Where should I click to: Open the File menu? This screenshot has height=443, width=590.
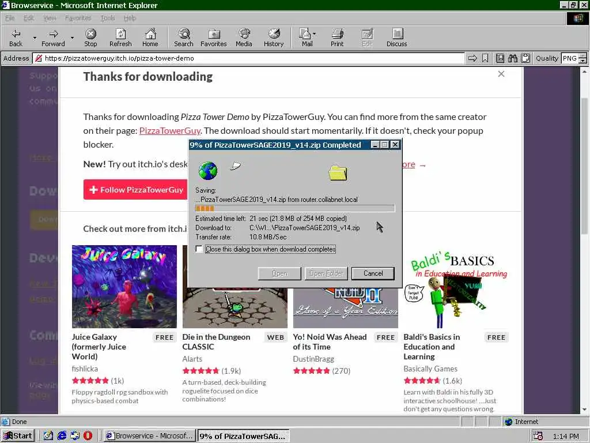coord(10,18)
